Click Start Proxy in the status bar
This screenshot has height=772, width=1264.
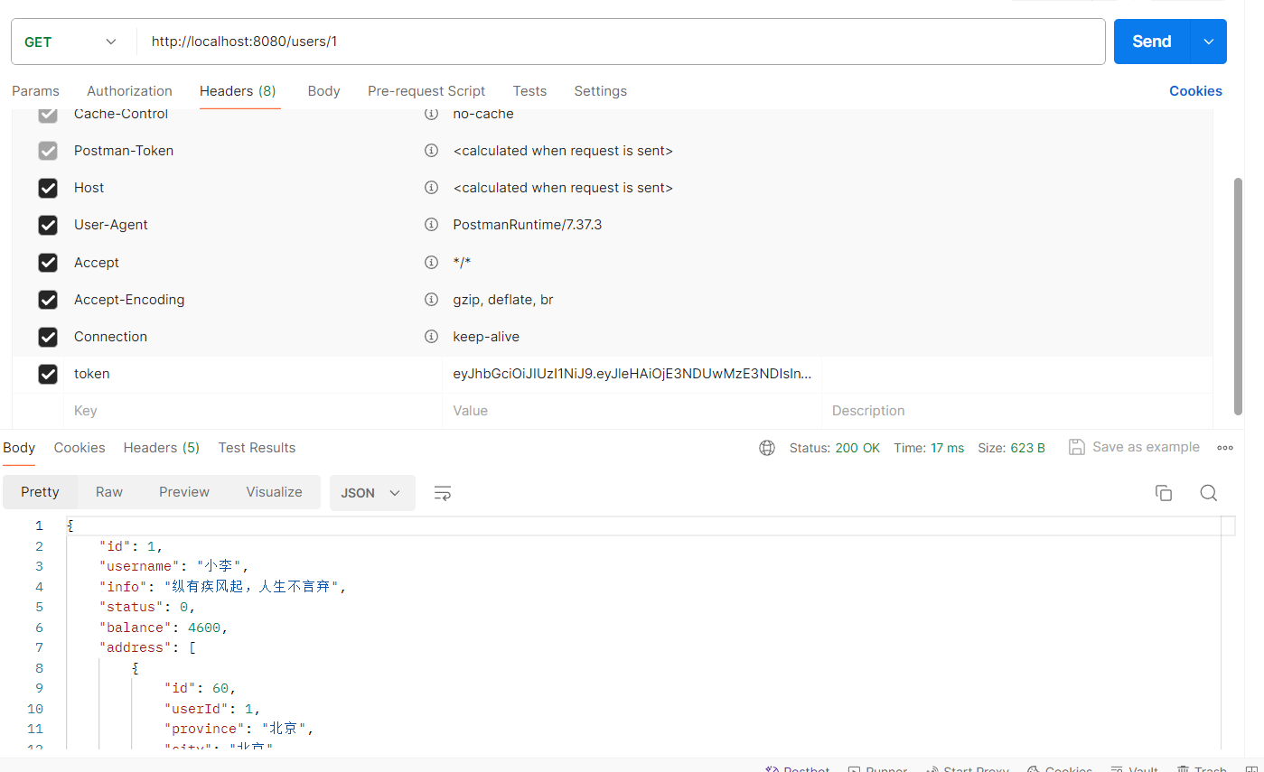[967, 767]
